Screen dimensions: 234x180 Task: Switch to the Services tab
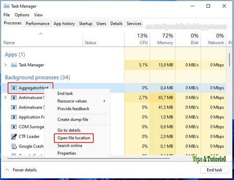(x=134, y=24)
